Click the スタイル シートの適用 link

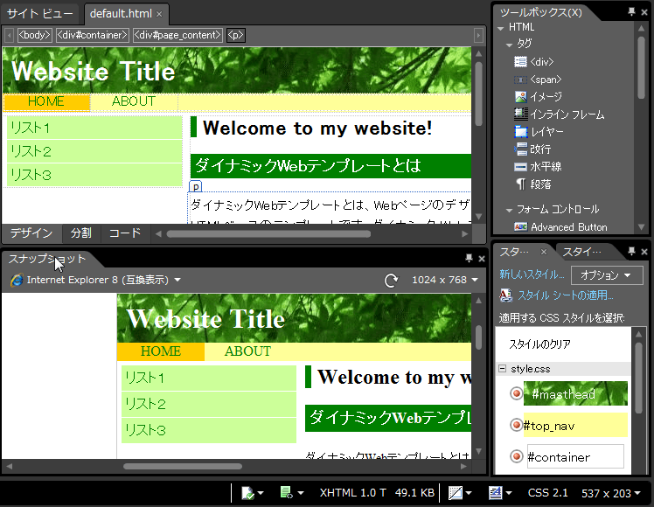point(565,295)
